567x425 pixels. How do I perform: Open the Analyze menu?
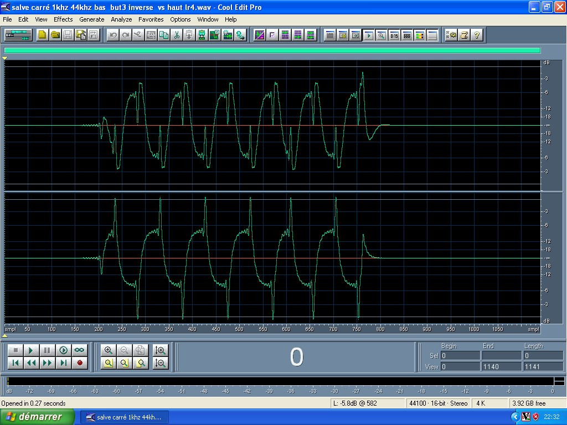coord(121,19)
